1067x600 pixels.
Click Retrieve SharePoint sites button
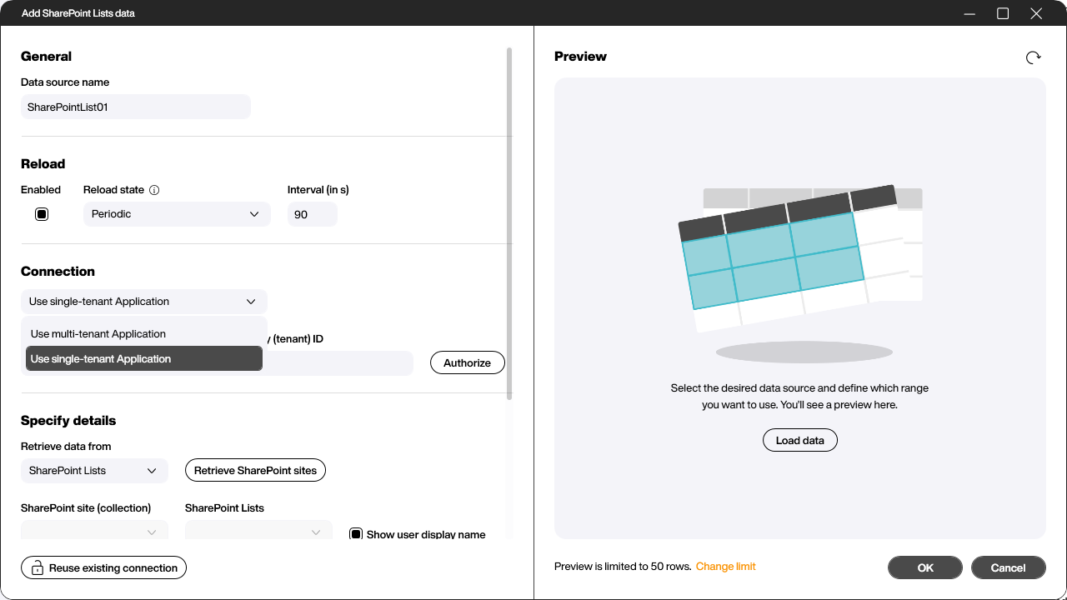click(255, 471)
